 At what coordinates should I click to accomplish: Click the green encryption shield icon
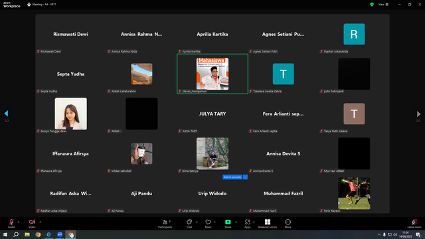(372, 5)
